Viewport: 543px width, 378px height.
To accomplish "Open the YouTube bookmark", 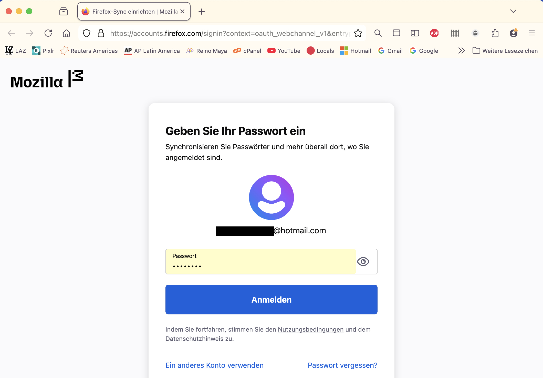I will [x=284, y=51].
